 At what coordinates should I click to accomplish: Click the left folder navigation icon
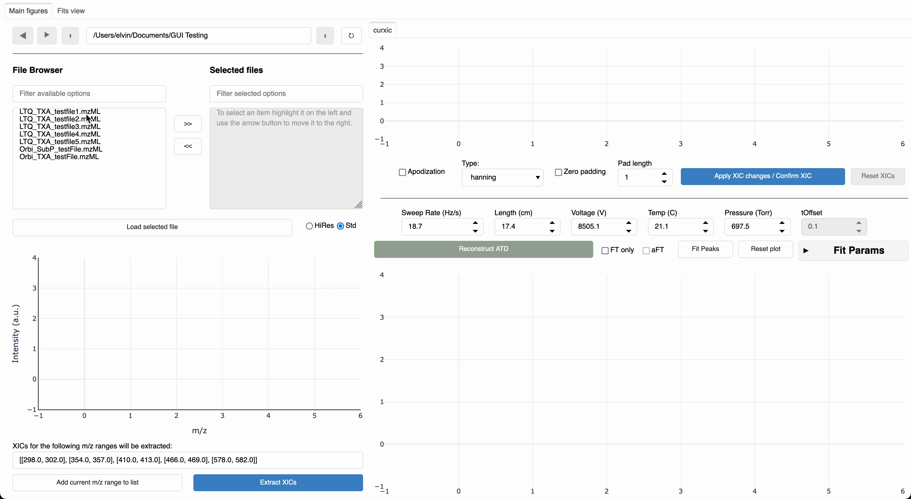point(23,35)
